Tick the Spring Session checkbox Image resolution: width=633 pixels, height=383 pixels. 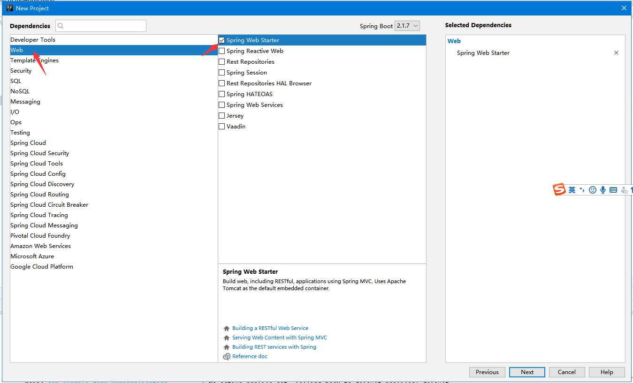(x=222, y=73)
